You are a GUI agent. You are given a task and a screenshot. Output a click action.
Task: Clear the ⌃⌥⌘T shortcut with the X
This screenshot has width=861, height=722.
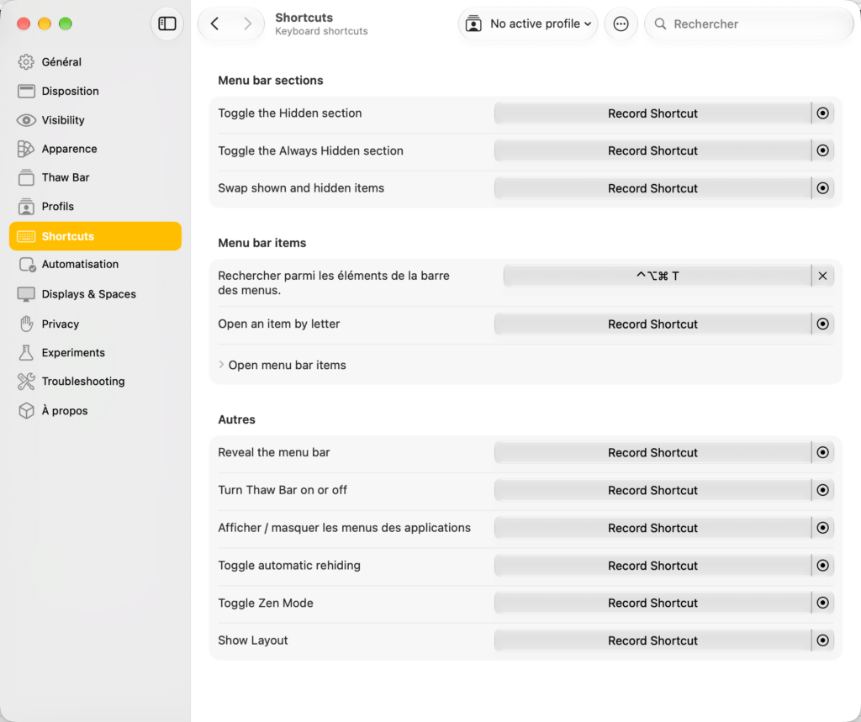click(x=822, y=276)
